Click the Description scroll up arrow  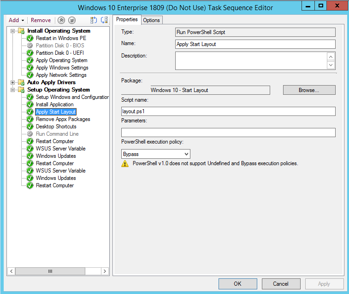click(331, 57)
